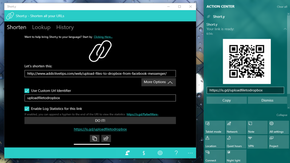This screenshot has height=163, width=290.
Task: Open the more options ellipsis in bottom bar
Action: pyautogui.click(x=190, y=153)
